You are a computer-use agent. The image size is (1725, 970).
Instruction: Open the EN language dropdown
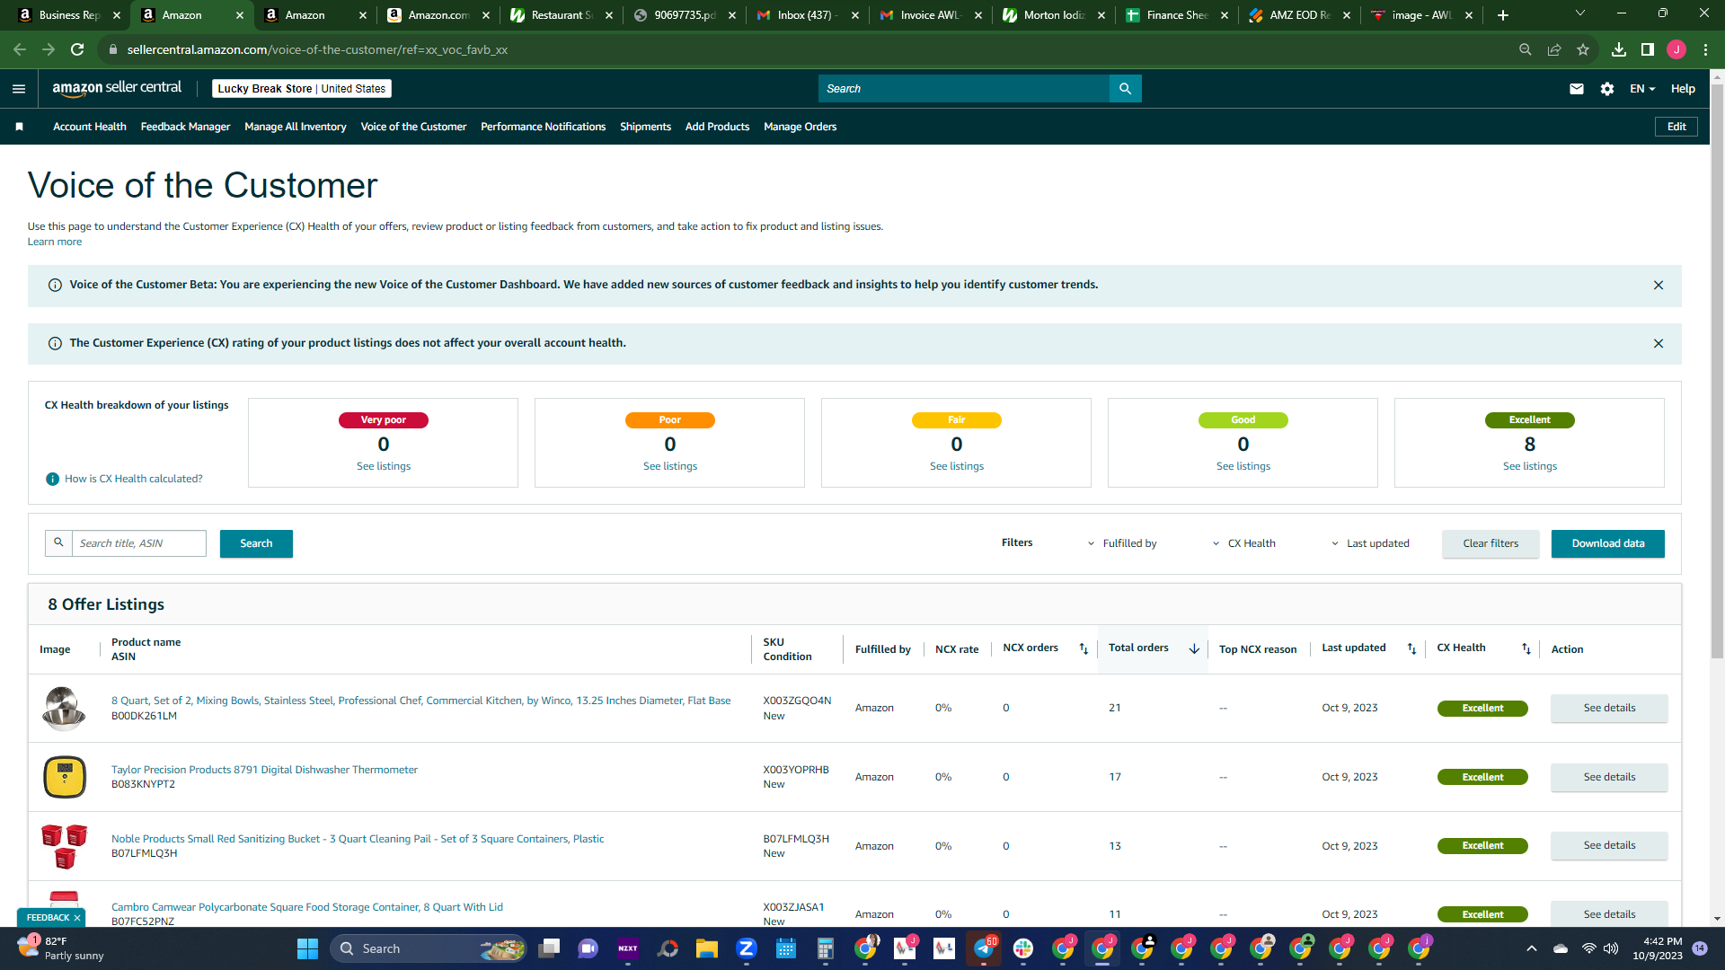click(x=1642, y=89)
